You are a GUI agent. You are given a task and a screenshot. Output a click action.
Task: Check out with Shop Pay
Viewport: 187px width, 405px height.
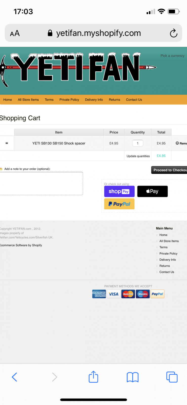tap(119, 191)
